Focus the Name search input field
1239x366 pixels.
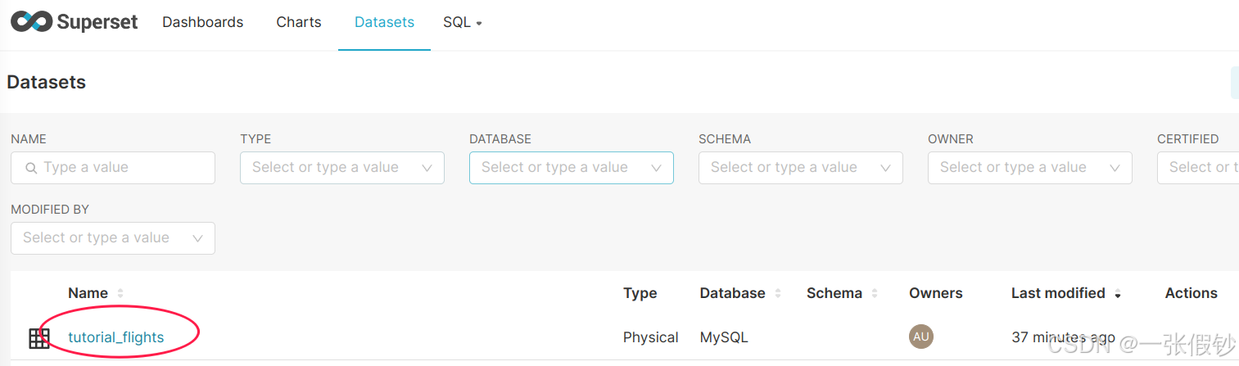click(x=123, y=167)
